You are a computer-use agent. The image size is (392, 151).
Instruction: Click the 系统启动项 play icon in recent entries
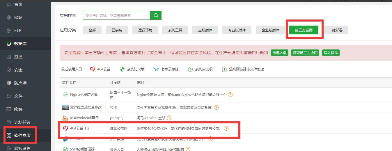click(190, 69)
